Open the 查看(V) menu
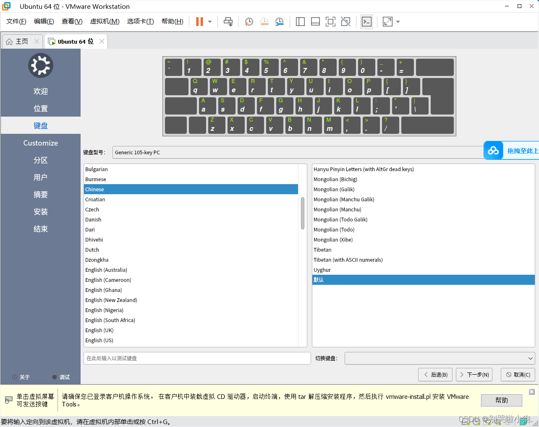 pyautogui.click(x=72, y=21)
